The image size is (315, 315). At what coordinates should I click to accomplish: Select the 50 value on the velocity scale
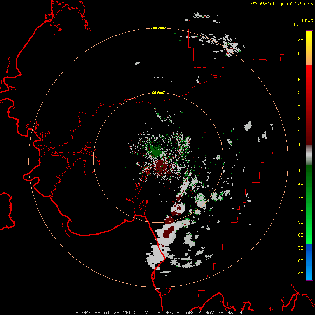point(301,93)
